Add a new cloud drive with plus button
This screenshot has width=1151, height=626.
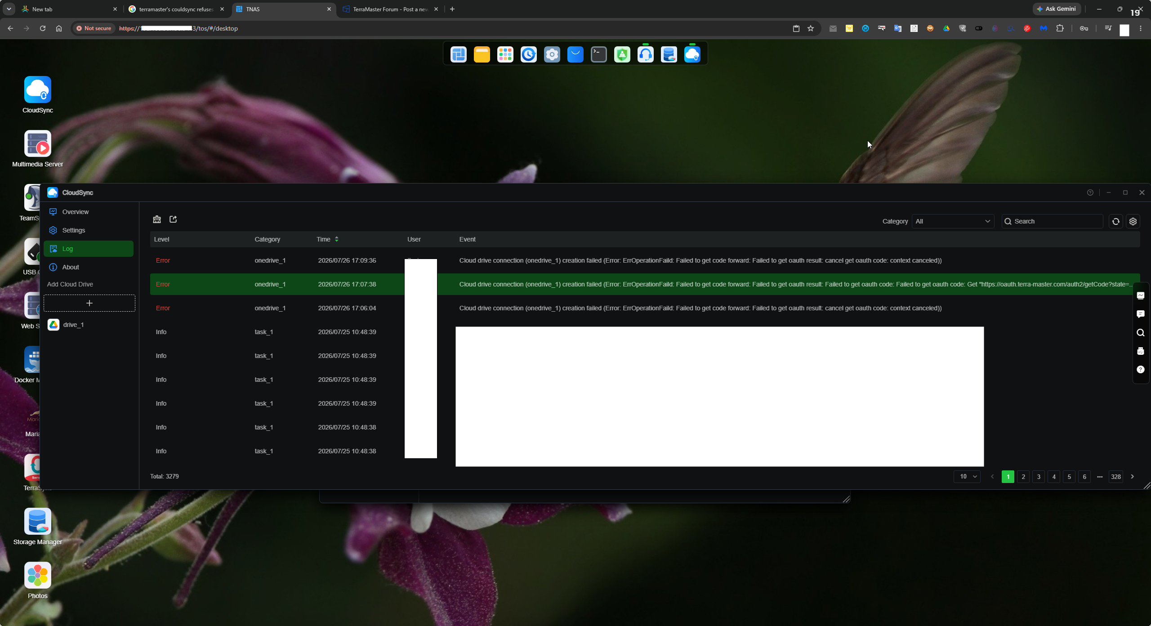tap(89, 303)
